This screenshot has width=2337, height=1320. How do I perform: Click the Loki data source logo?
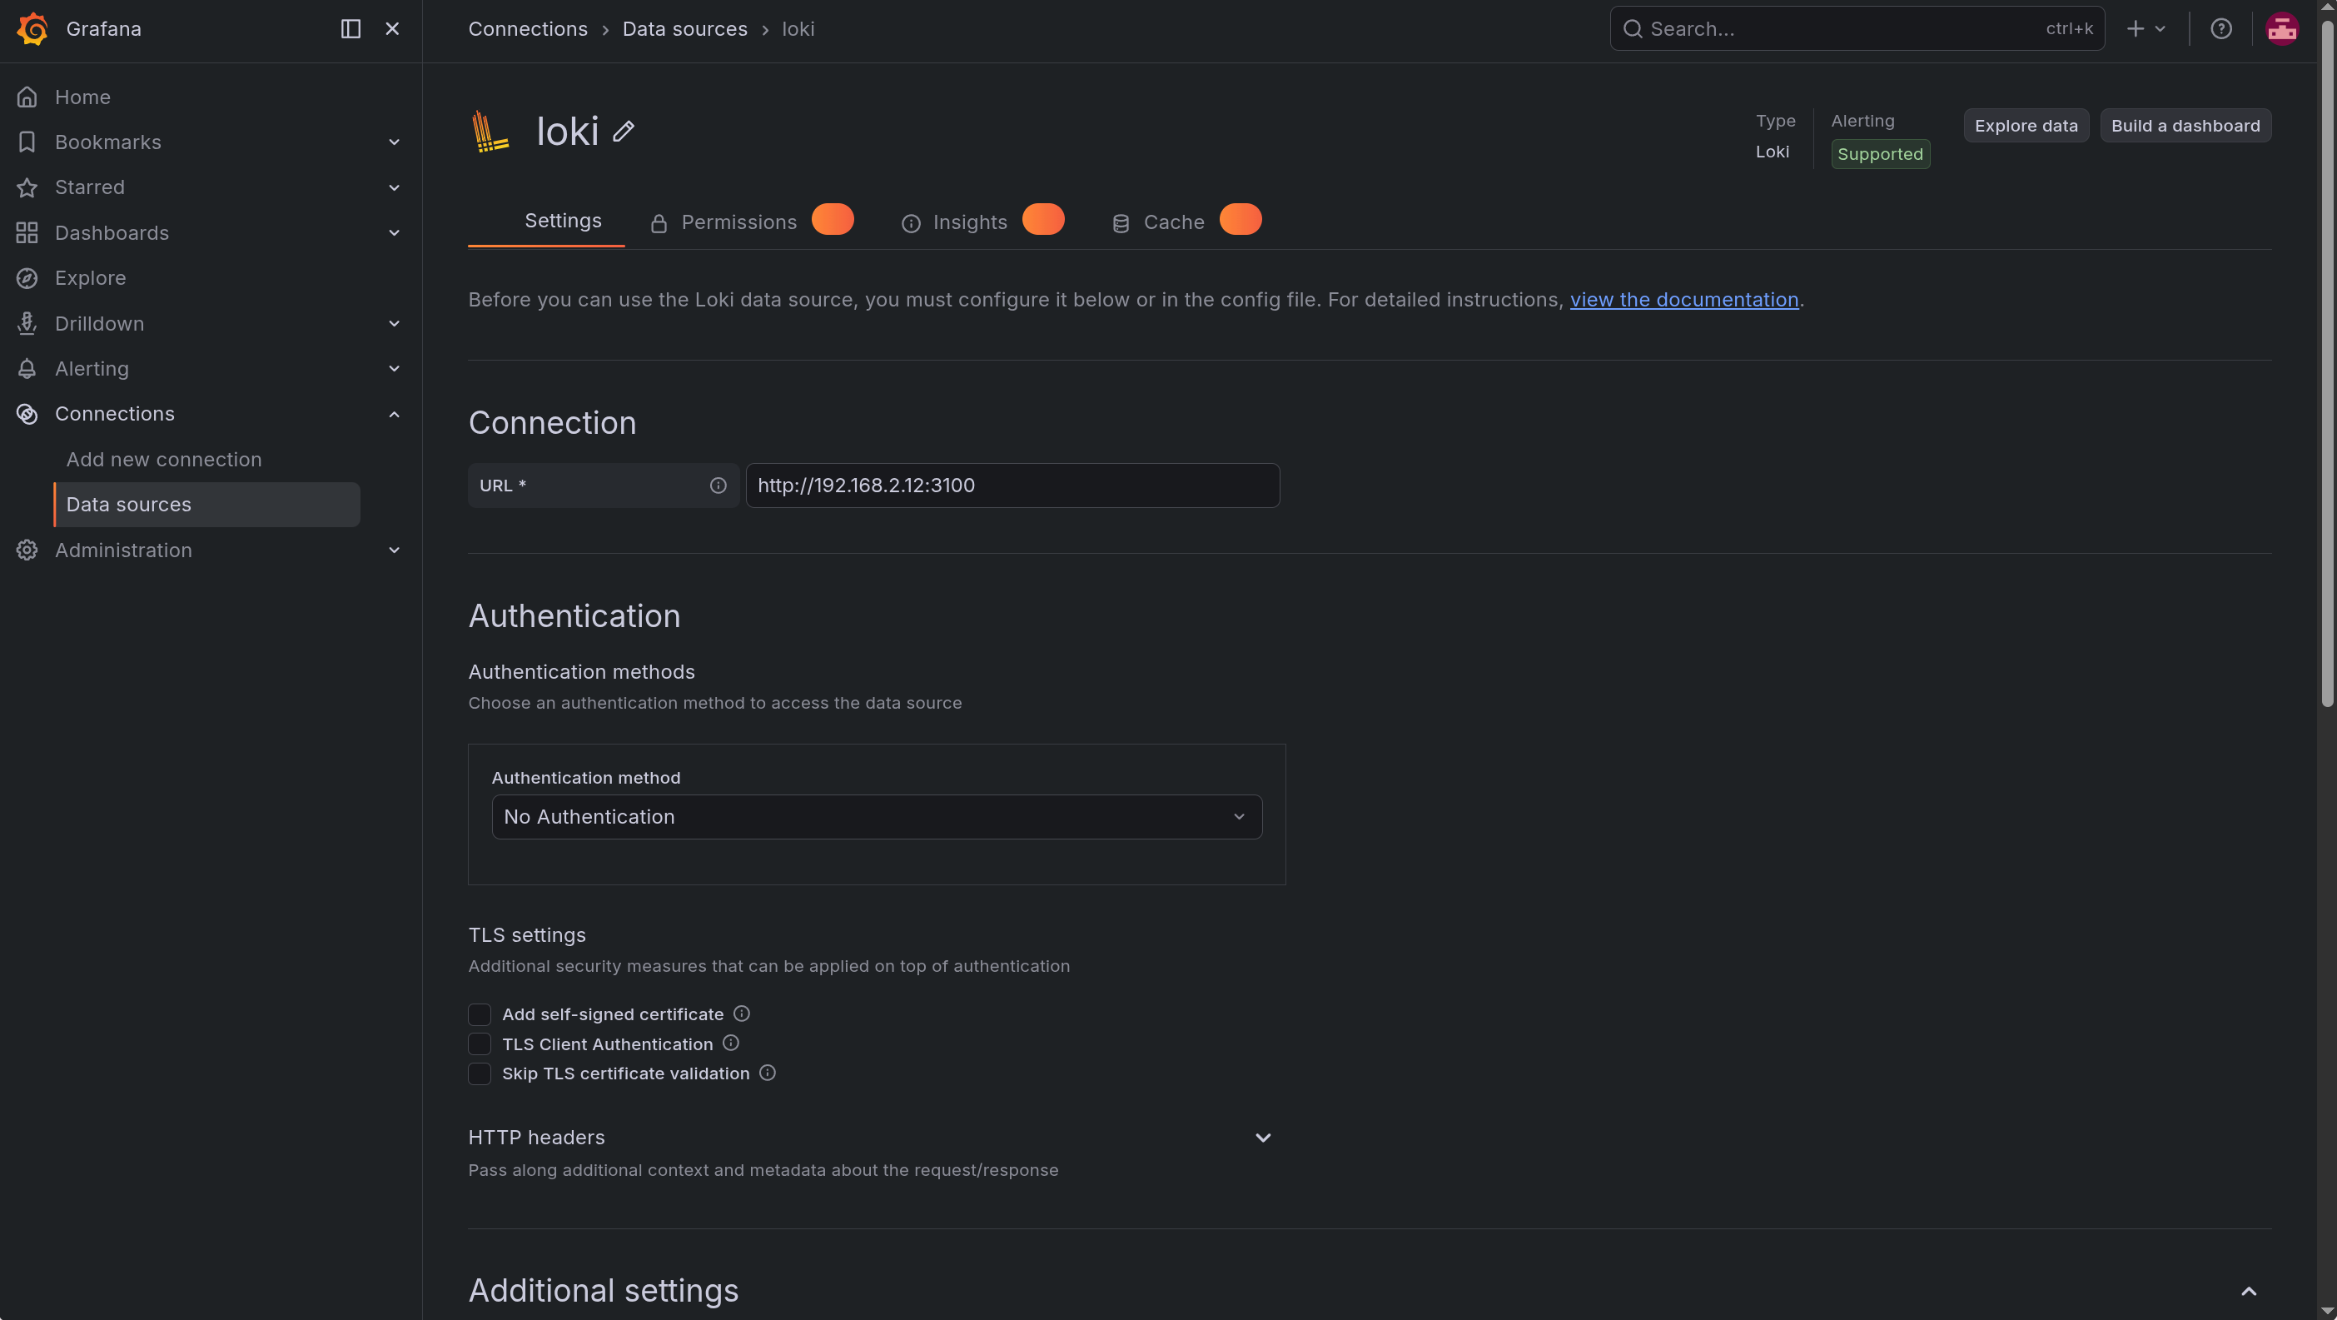(490, 132)
